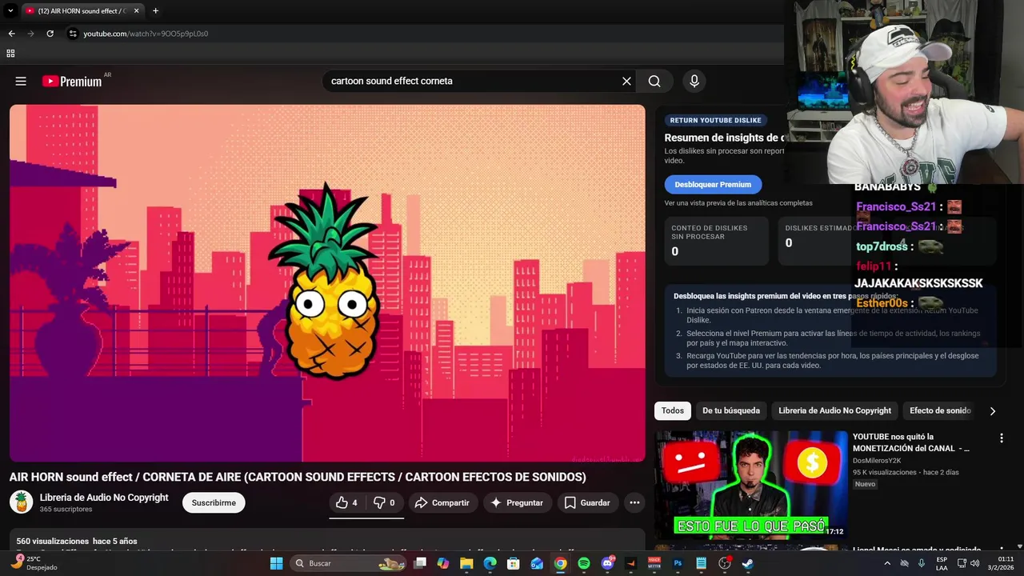Click the pineapple video player

pos(327,283)
